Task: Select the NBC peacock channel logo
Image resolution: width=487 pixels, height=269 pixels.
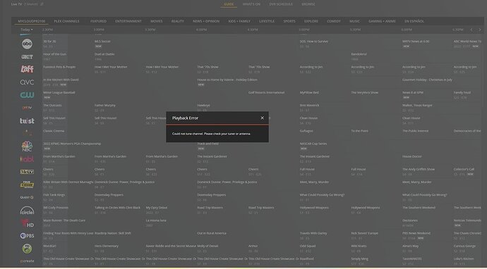Action: pos(27,146)
